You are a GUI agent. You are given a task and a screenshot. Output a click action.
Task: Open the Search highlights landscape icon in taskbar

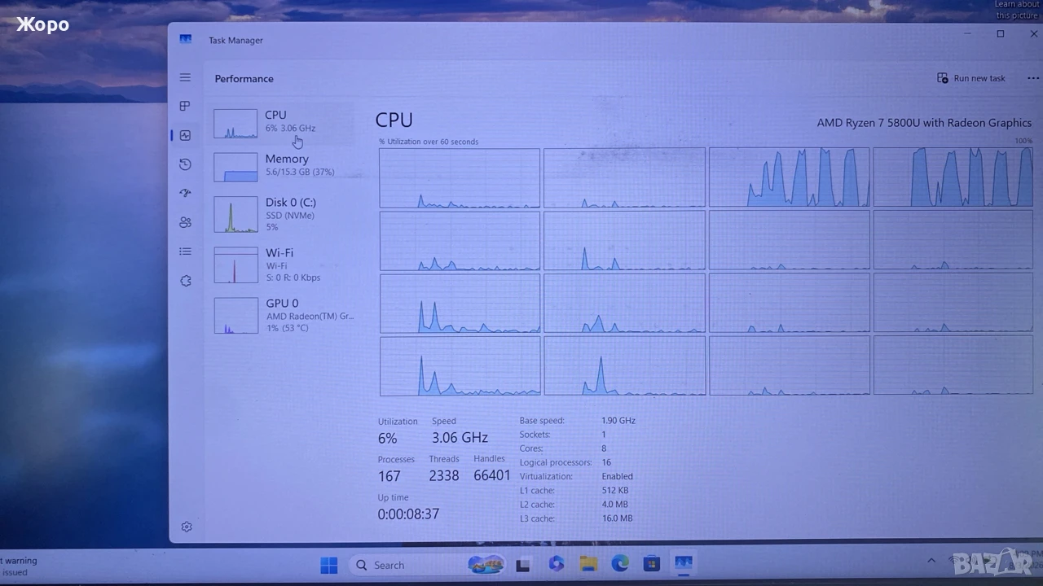click(486, 565)
